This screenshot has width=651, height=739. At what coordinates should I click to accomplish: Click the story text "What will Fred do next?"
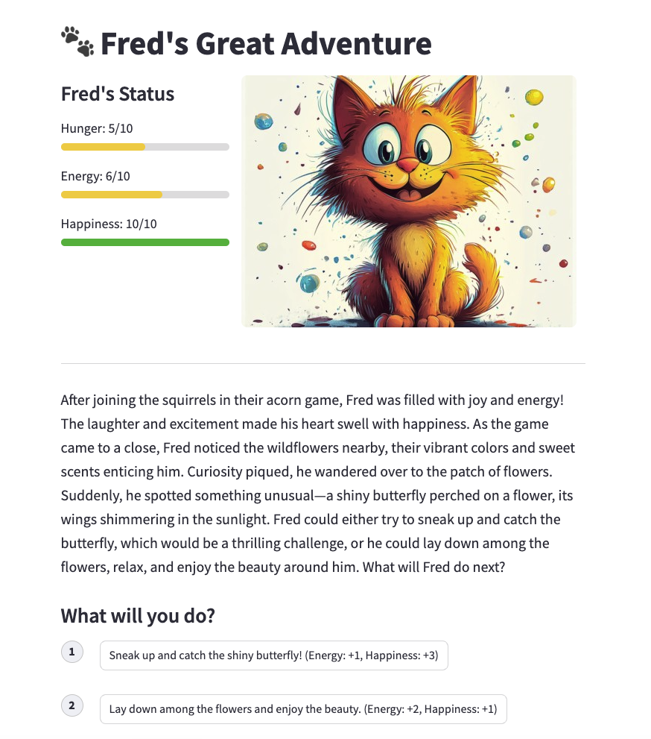434,567
